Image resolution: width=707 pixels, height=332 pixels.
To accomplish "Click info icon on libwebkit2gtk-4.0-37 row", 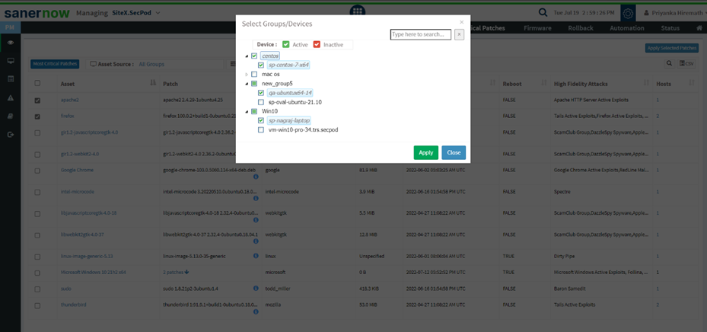I will pos(256,241).
